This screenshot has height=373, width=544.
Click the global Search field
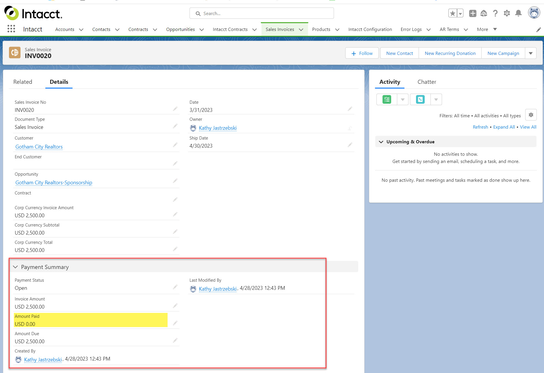pos(261,13)
